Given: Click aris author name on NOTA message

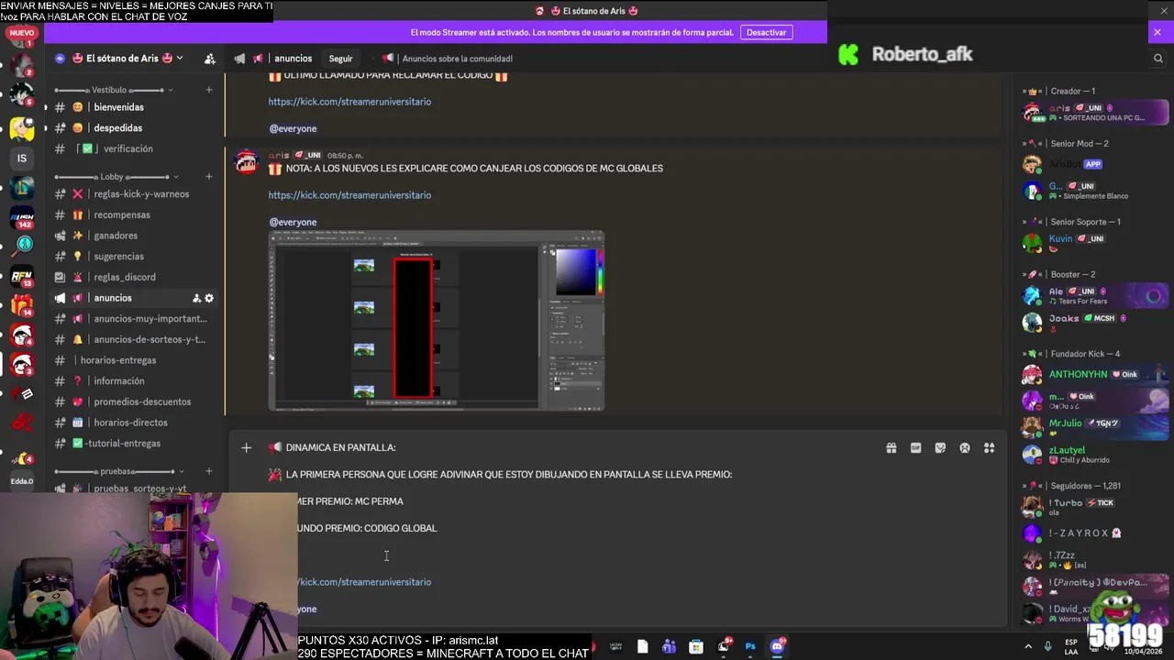Looking at the screenshot, I should tap(279, 155).
